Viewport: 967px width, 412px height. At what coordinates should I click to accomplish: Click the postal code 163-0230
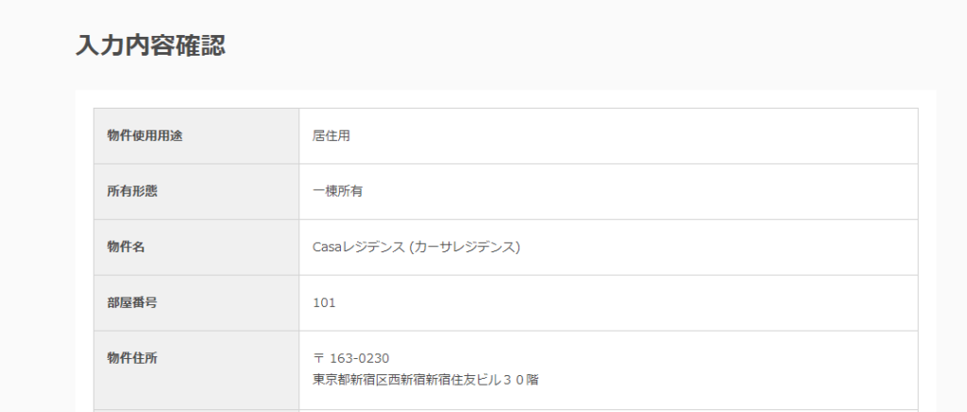(x=360, y=358)
